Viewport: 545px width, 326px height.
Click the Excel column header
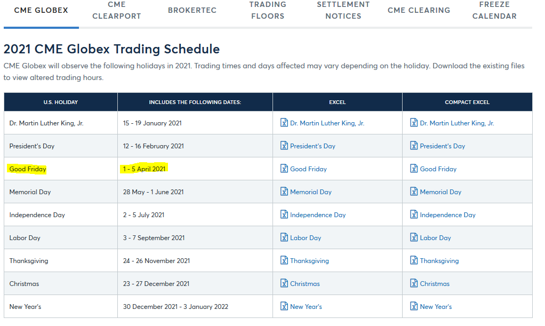coord(338,102)
